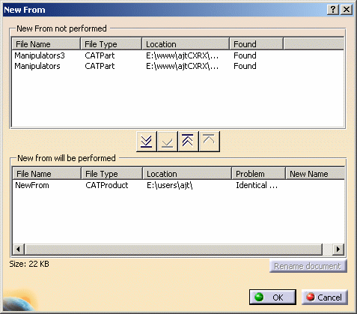Select the Manipulators3 row

[x=177, y=55]
